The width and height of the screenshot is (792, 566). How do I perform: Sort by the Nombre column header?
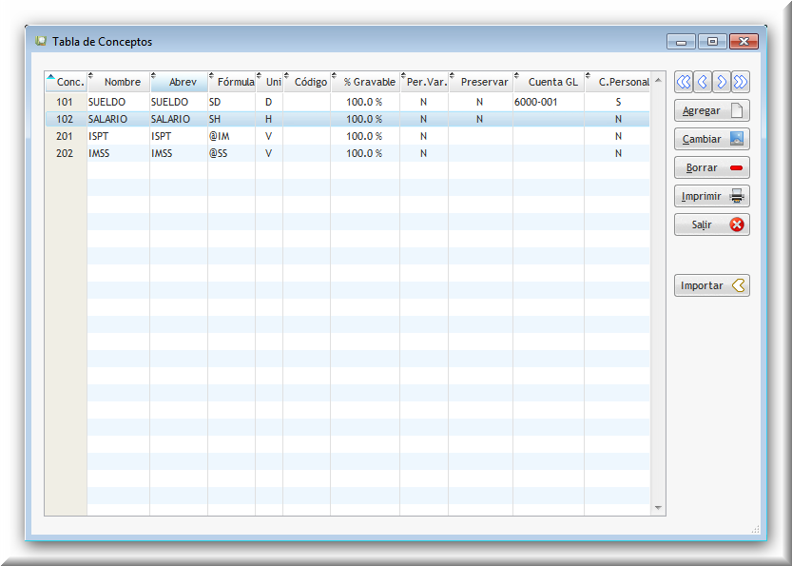click(x=119, y=82)
